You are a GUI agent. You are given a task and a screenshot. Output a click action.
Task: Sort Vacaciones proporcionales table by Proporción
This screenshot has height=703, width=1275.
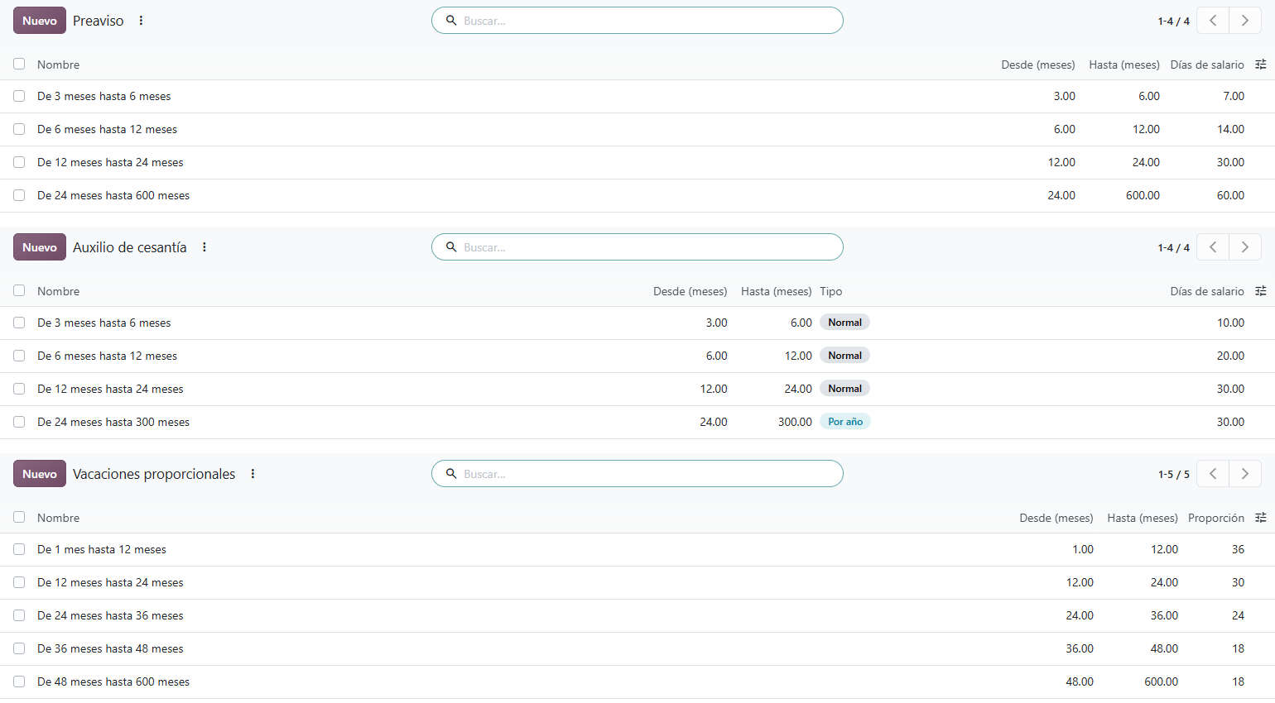coord(1216,518)
